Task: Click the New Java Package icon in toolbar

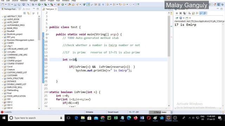Action: click(x=59, y=5)
